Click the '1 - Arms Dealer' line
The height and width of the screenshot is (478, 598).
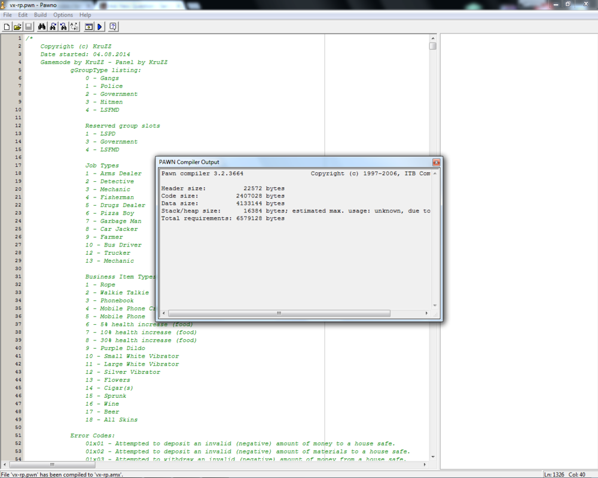tap(113, 173)
